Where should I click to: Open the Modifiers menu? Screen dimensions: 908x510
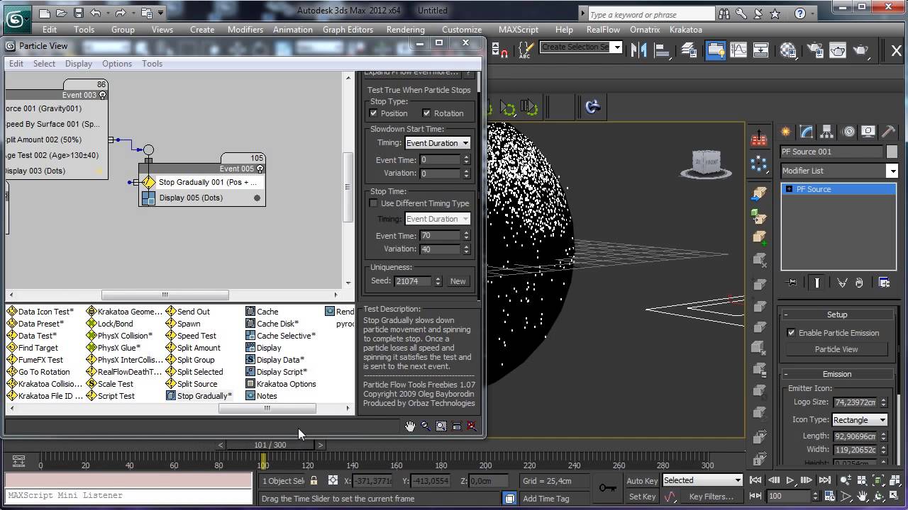pyautogui.click(x=245, y=30)
